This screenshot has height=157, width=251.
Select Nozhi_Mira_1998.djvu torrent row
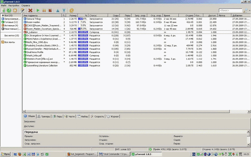coord(136,42)
